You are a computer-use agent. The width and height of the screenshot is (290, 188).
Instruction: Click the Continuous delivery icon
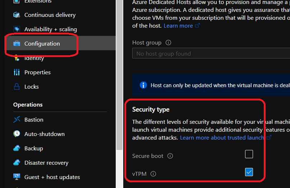pos(17,15)
